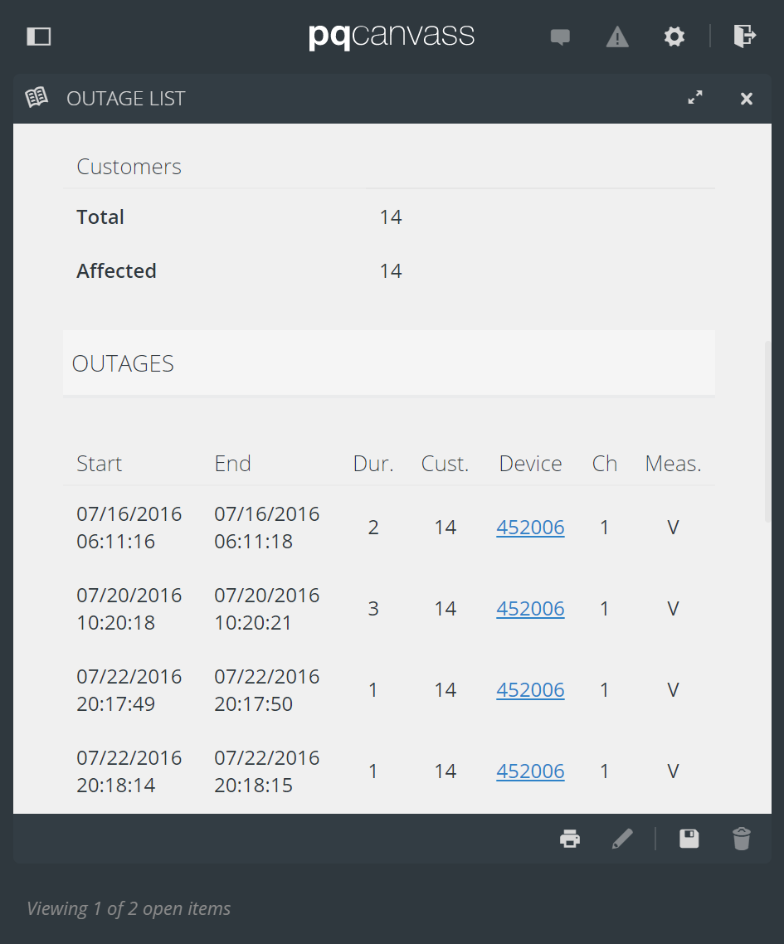This screenshot has width=784, height=944.
Task: Open the comments icon in the top bar
Action: point(560,36)
